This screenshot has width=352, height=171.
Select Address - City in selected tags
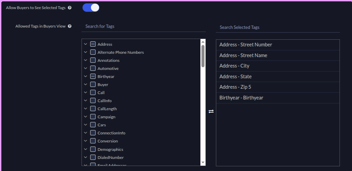coord(278,66)
